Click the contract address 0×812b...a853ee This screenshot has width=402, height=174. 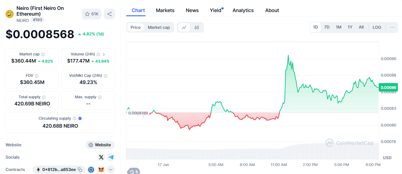click(59, 170)
